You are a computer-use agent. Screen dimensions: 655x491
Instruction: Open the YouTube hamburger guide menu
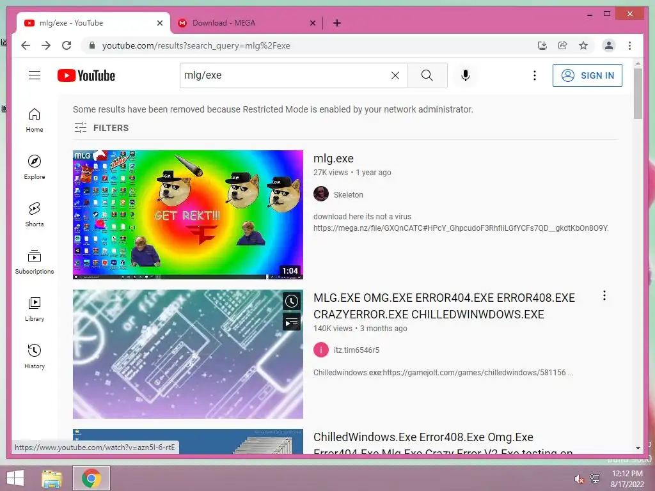click(x=35, y=75)
